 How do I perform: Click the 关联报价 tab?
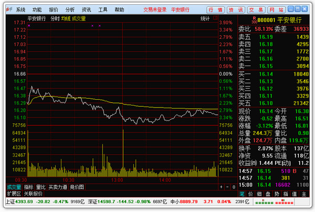coord(33,194)
